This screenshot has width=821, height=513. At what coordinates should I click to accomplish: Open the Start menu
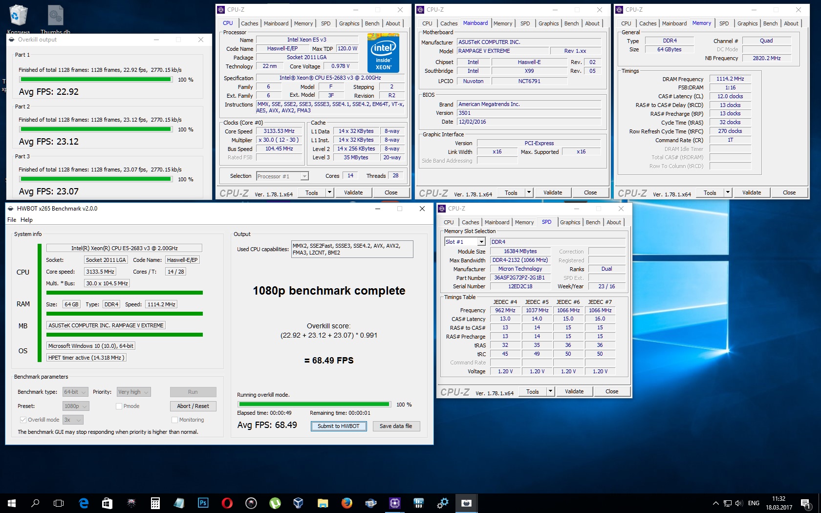[12, 503]
